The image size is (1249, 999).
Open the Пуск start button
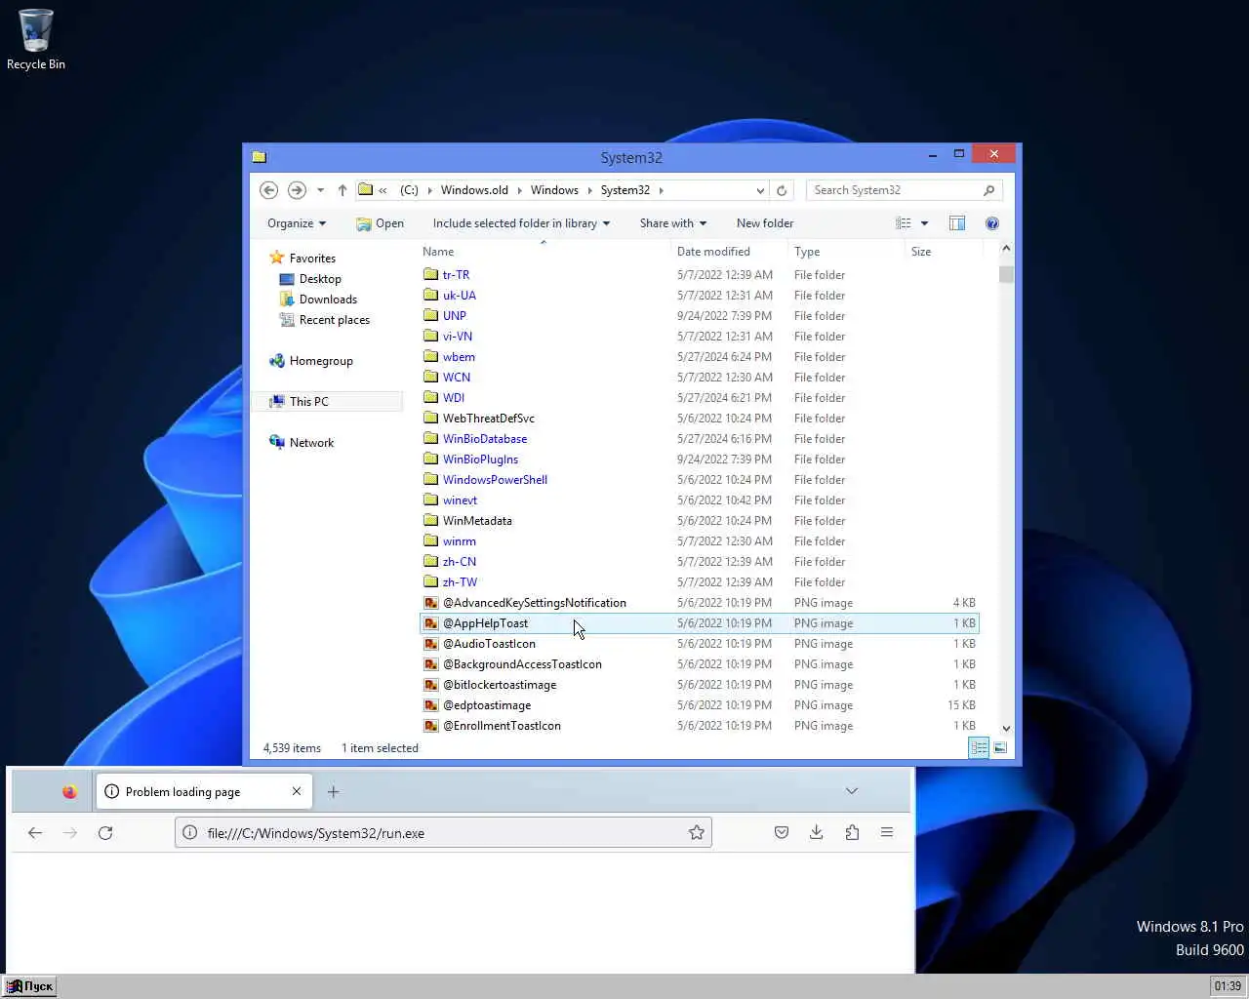click(30, 986)
